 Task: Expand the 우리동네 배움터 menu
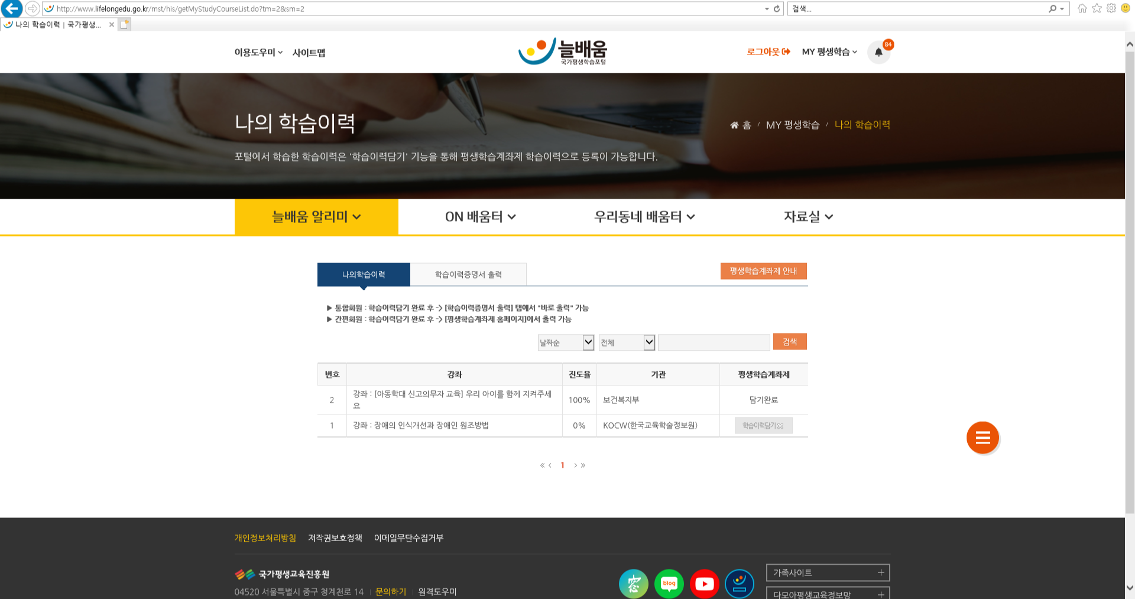tap(644, 217)
